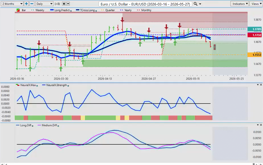Screen dimensions: 263x165
Task: Open the Indicators menu
Action: point(240,4)
